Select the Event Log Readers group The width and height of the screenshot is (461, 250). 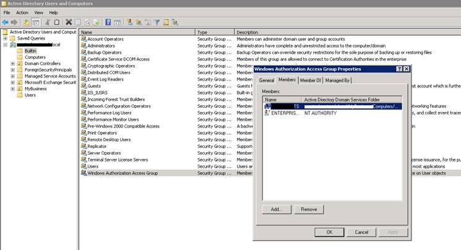pos(105,79)
